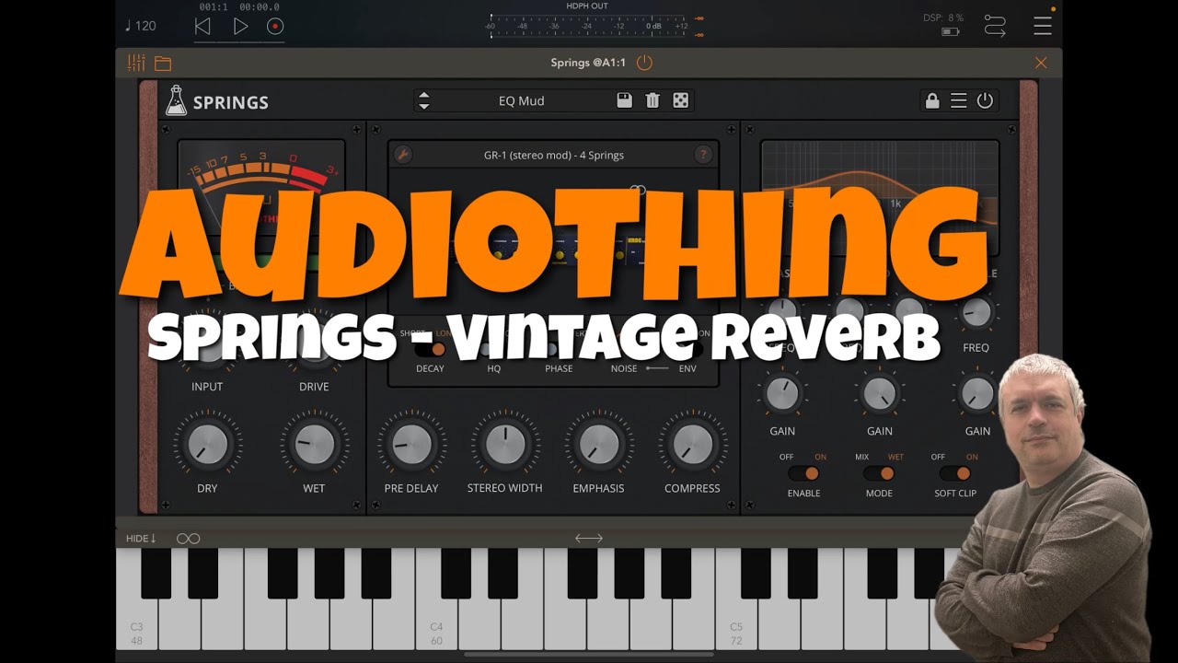Set the tempo value 120
Image resolution: width=1178 pixels, height=663 pixels.
[x=141, y=26]
